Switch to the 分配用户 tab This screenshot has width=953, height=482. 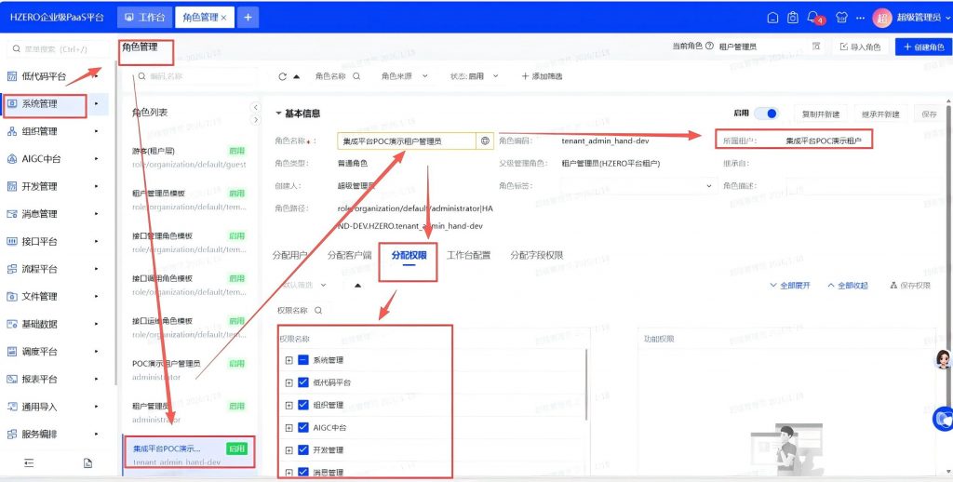coord(289,255)
